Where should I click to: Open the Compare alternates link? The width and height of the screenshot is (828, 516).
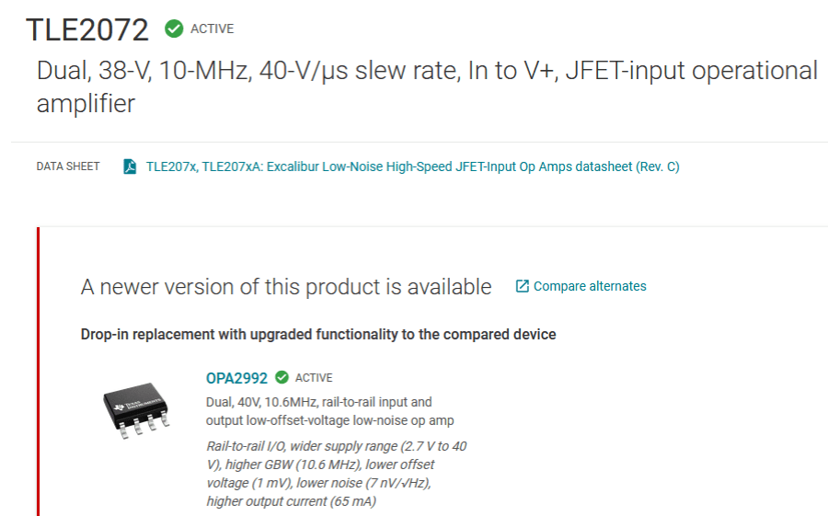590,286
